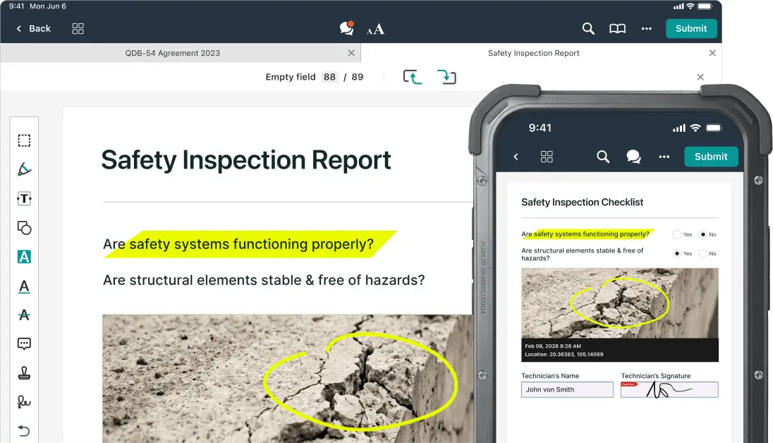This screenshot has width=773, height=443.
Task: Open the three-dot more menu on tablet
Action: click(x=646, y=29)
